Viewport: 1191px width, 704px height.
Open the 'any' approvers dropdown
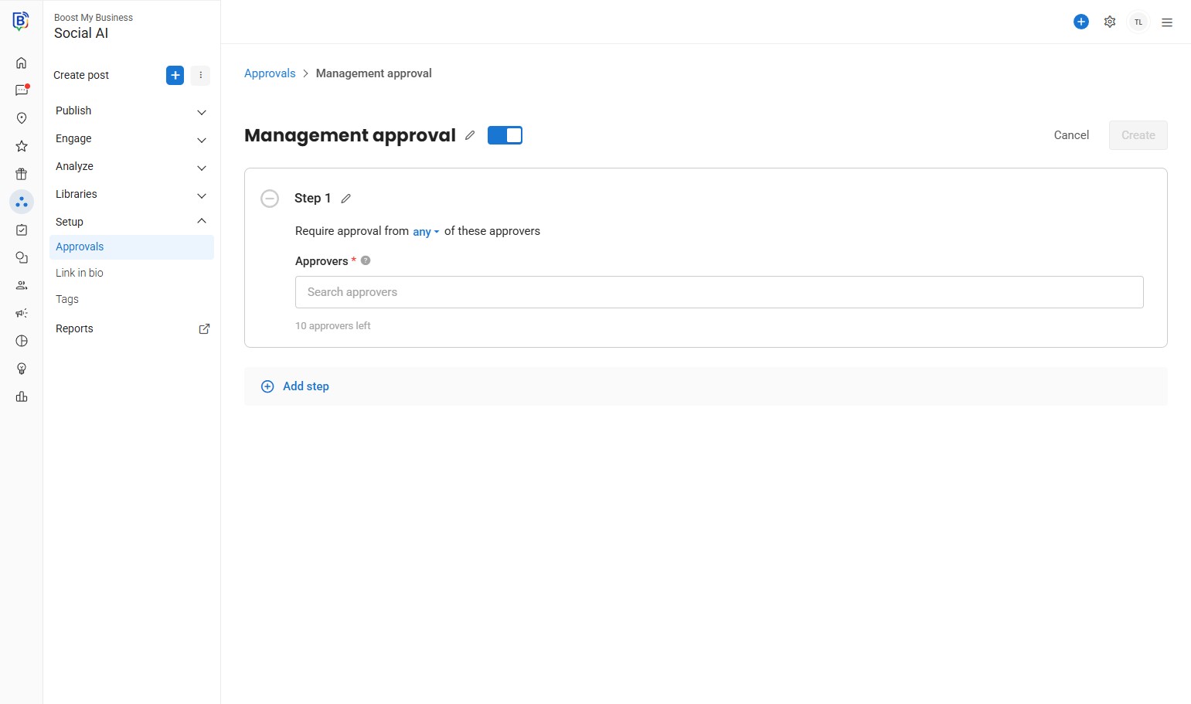[425, 232]
